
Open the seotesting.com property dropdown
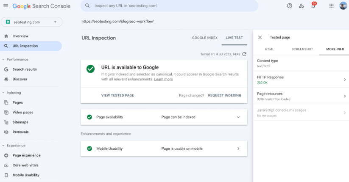click(x=32, y=22)
